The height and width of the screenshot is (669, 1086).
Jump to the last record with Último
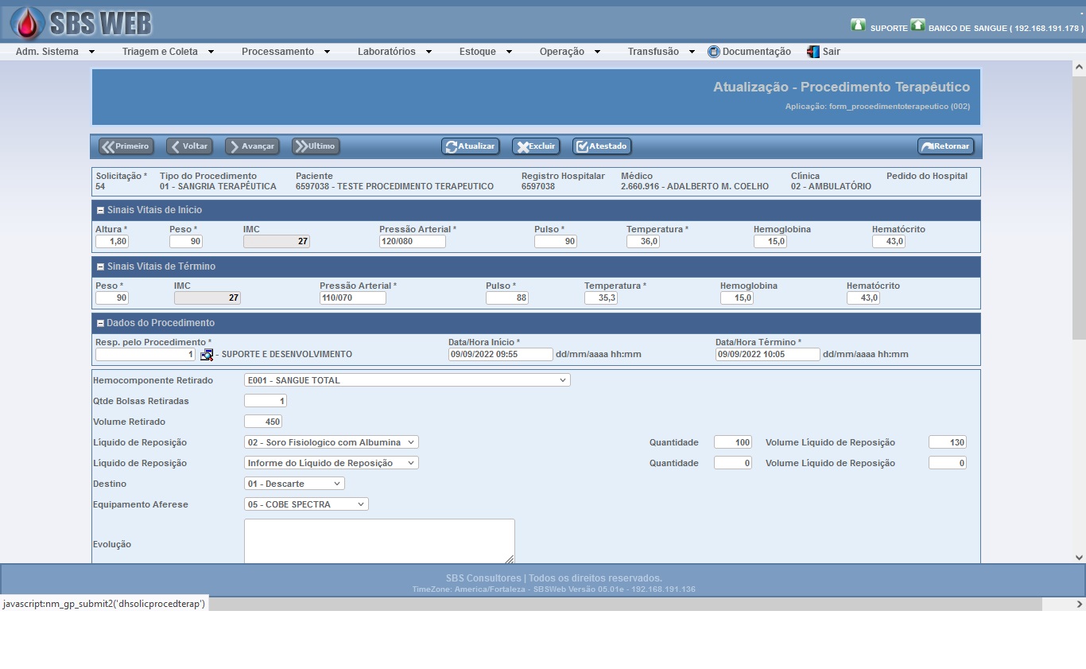(316, 146)
